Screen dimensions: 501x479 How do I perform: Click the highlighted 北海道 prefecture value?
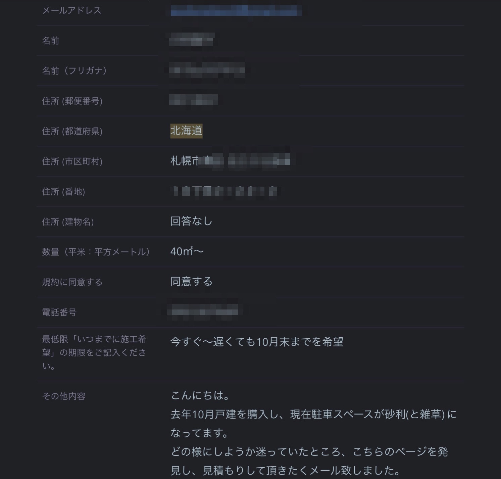[186, 131]
